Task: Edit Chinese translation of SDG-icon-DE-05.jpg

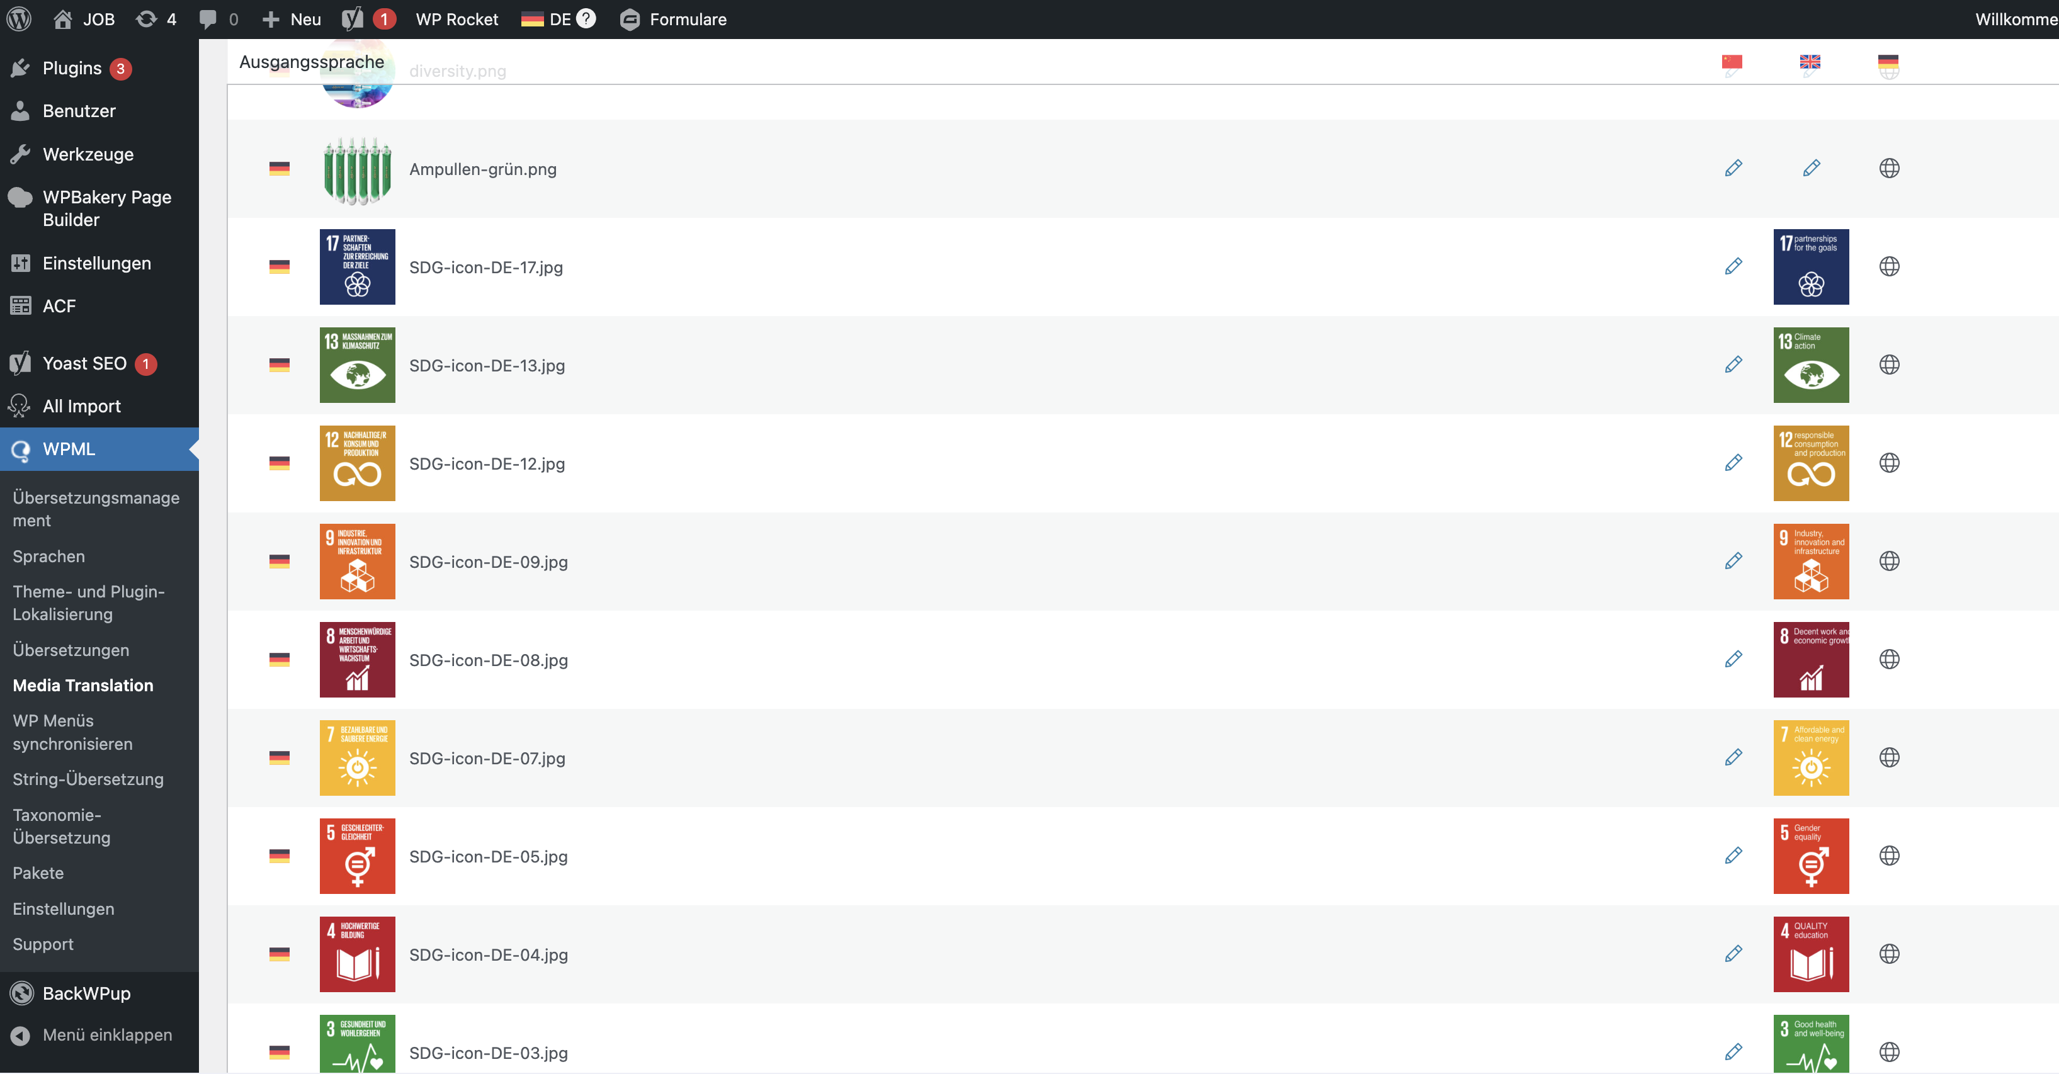Action: coord(1733,855)
